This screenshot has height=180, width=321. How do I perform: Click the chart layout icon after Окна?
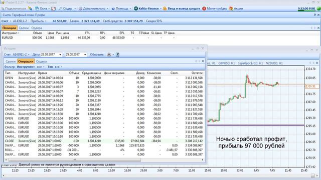pos(54,8)
